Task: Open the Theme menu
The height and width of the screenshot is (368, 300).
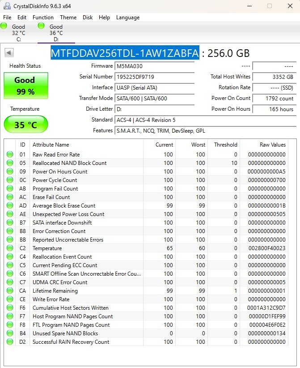Action: pos(68,17)
